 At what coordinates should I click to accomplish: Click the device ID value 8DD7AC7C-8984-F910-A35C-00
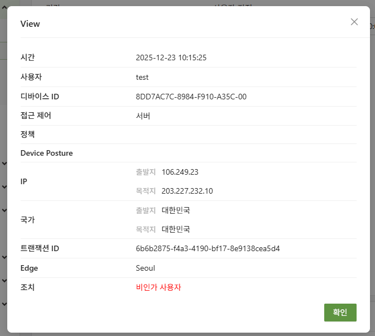click(x=191, y=97)
